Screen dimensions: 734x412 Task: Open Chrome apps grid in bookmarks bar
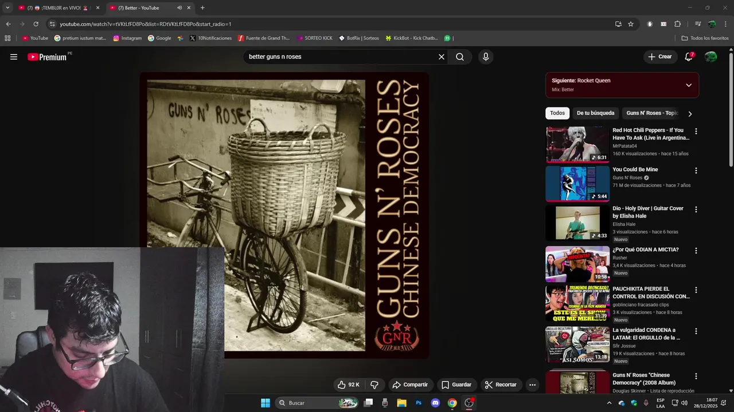(7, 38)
